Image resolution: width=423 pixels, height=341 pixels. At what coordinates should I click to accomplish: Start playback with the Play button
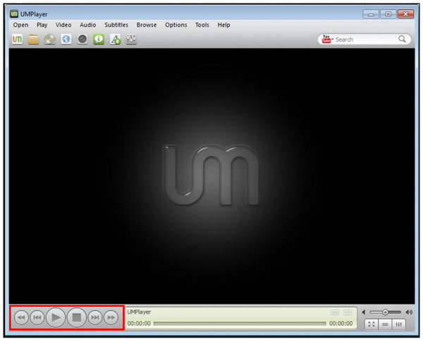pyautogui.click(x=56, y=318)
